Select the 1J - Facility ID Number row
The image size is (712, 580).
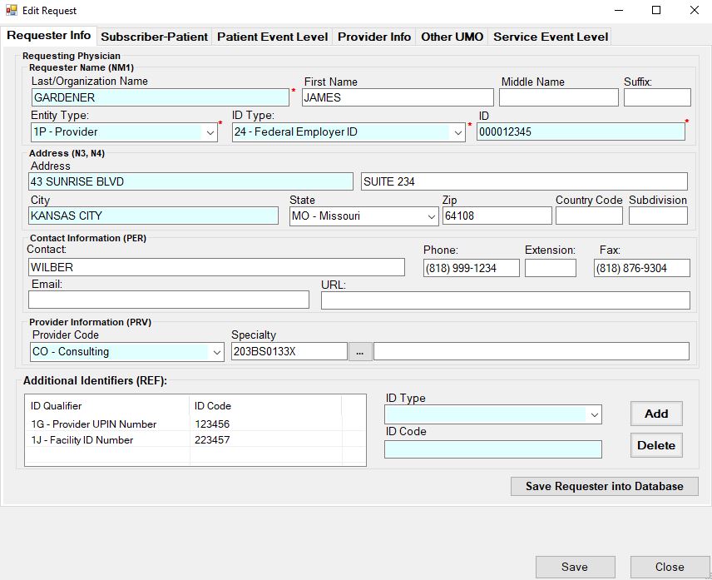point(195,440)
